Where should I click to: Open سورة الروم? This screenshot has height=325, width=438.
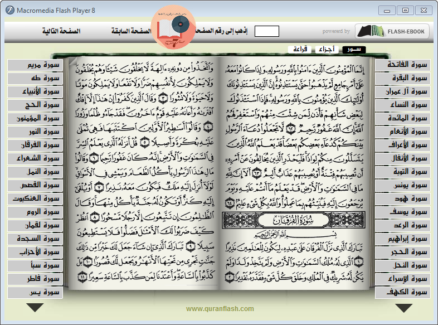pos(35,212)
